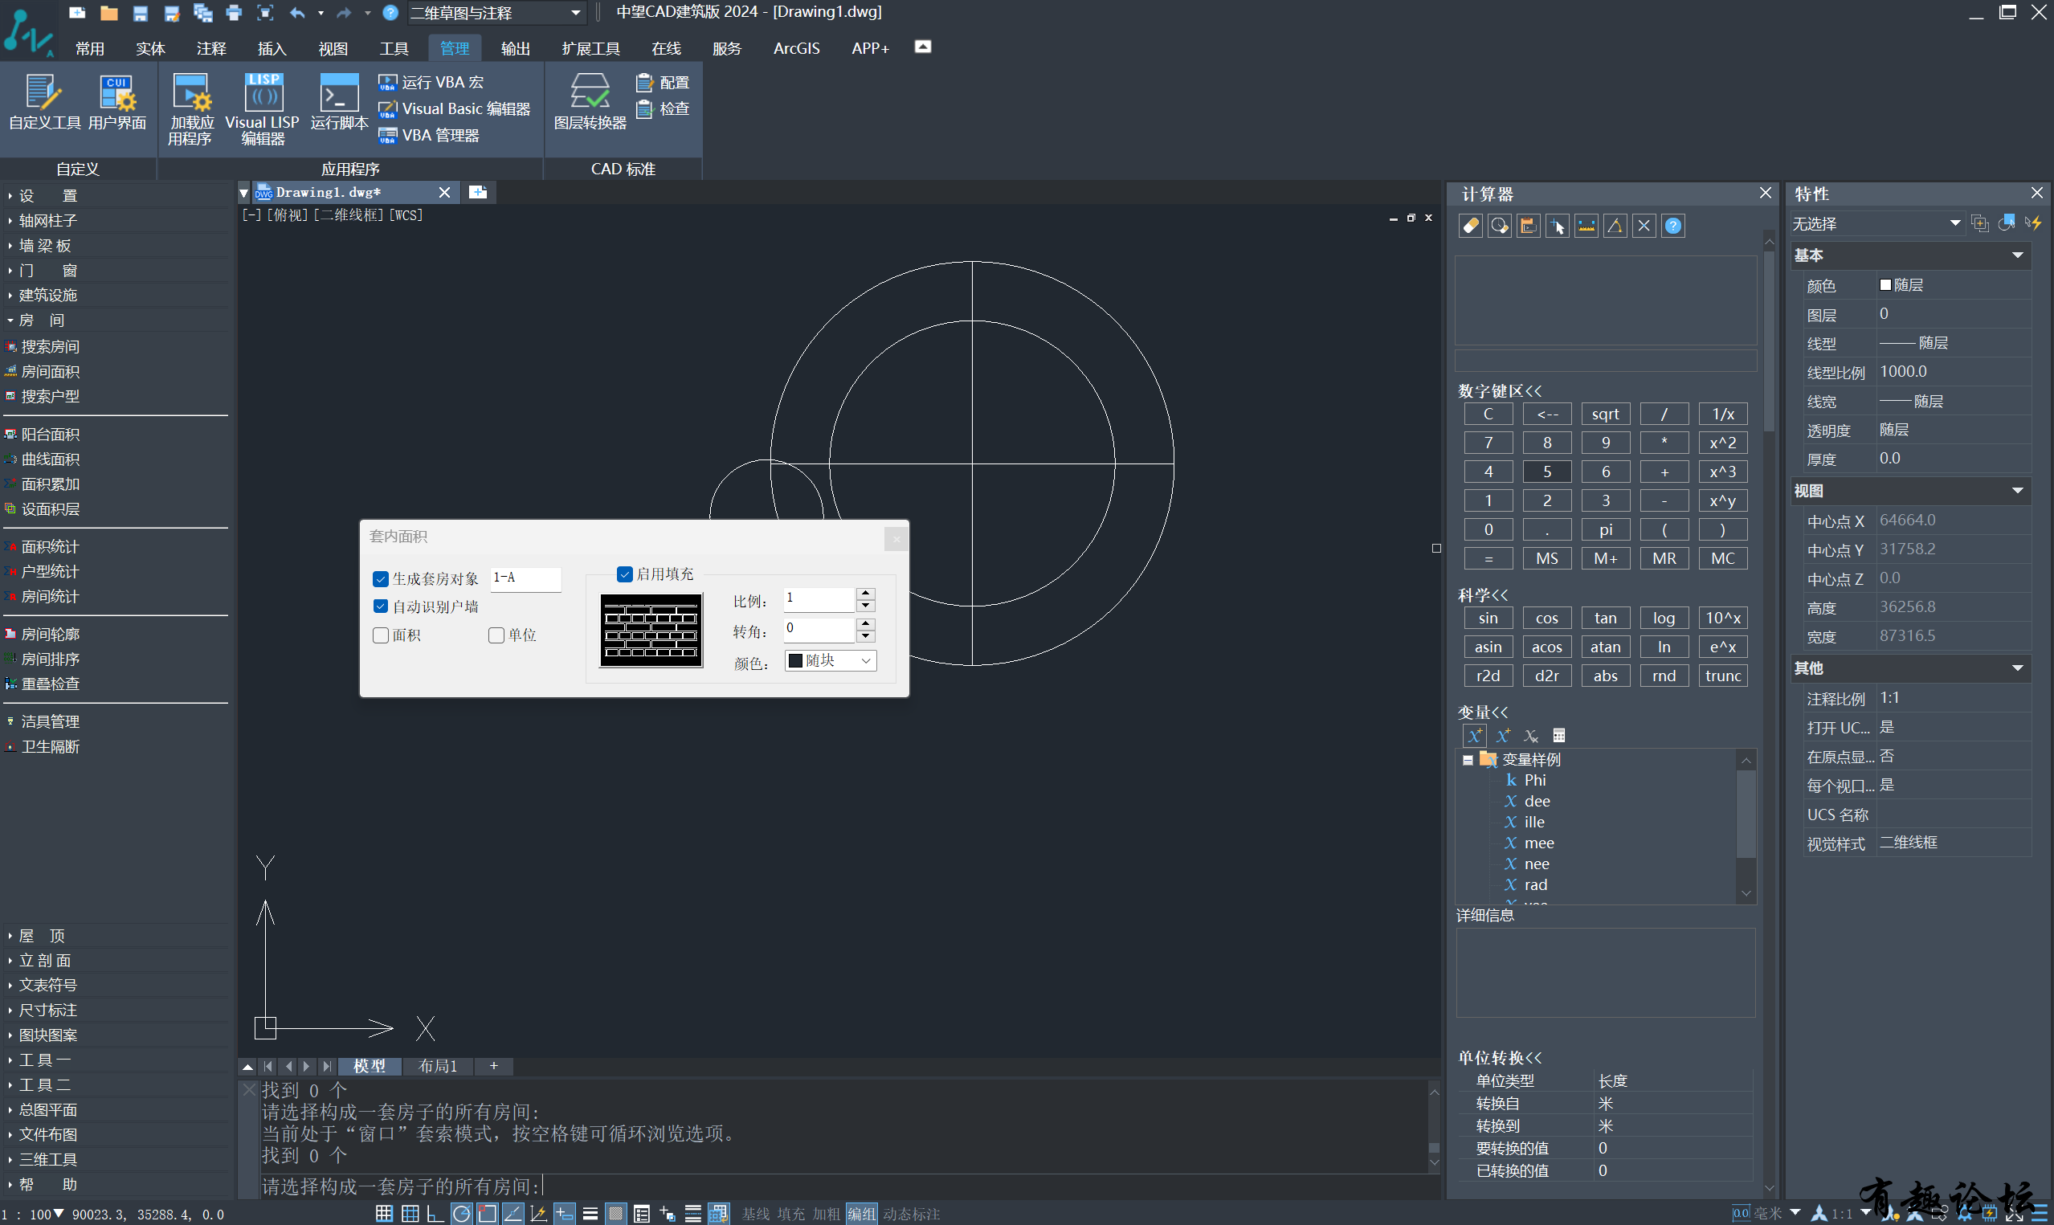Open the ArcGIS ribbon tab
This screenshot has height=1225, width=2054.
796,49
